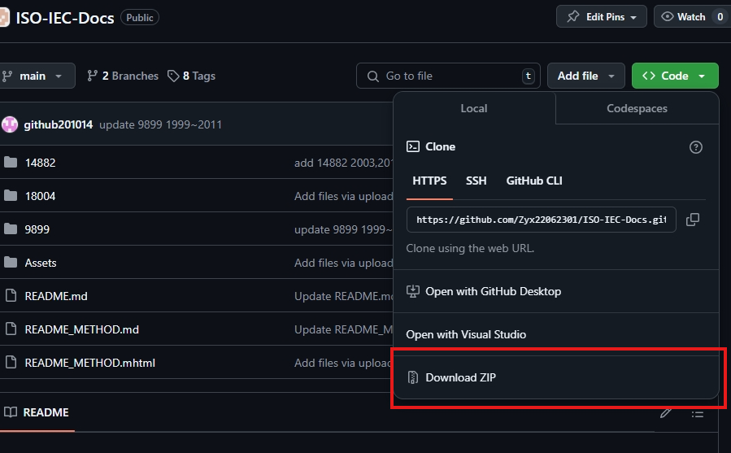Choose Download ZIP

pyautogui.click(x=556, y=377)
